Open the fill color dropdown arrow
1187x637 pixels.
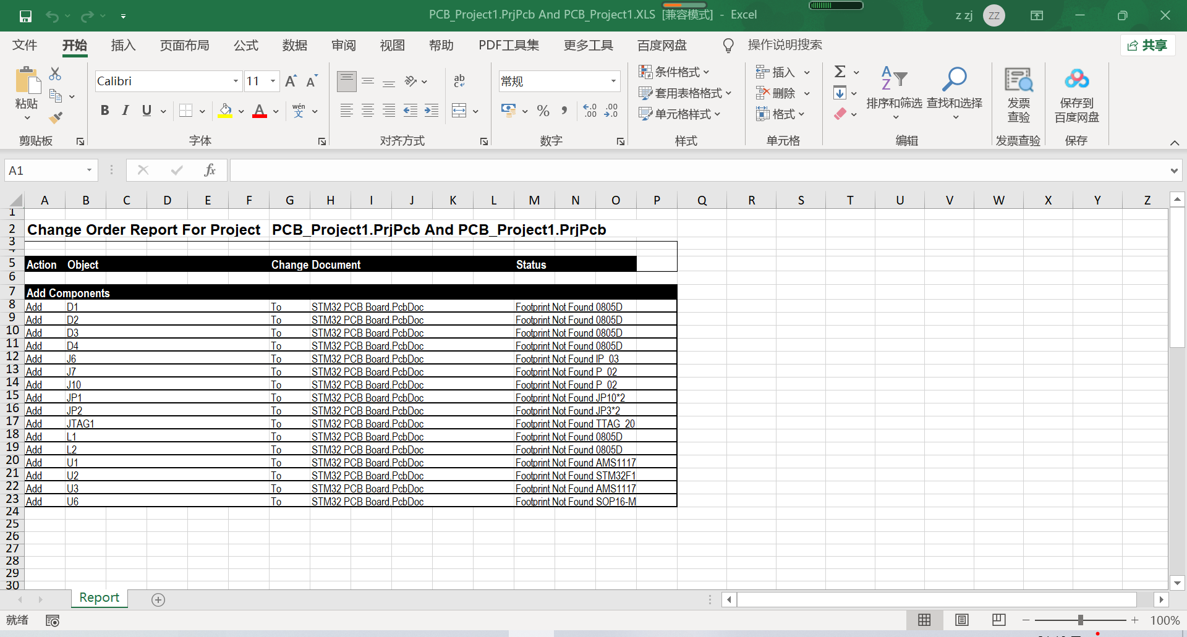pos(241,111)
